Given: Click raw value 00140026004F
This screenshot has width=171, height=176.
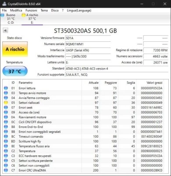Looking at the screenshot, I should (152, 136).
